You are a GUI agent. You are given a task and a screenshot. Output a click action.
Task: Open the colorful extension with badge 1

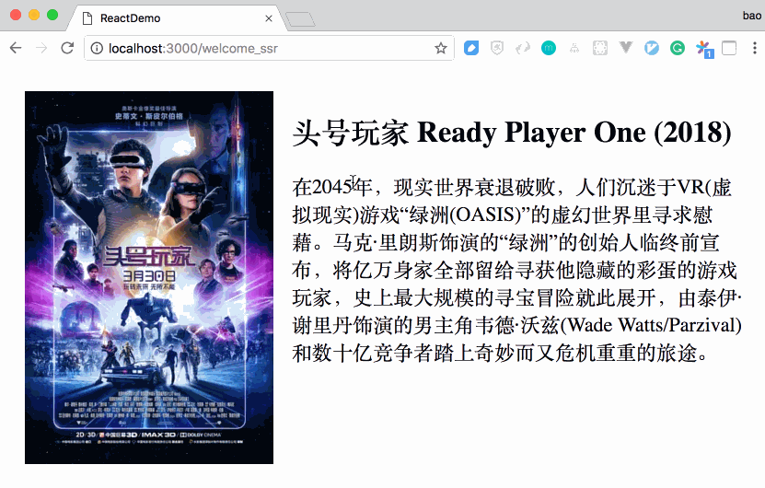tap(704, 49)
